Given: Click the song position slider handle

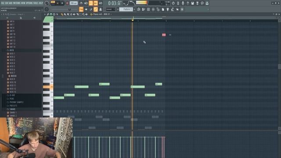Looking at the screenshot, I should 69,9.
